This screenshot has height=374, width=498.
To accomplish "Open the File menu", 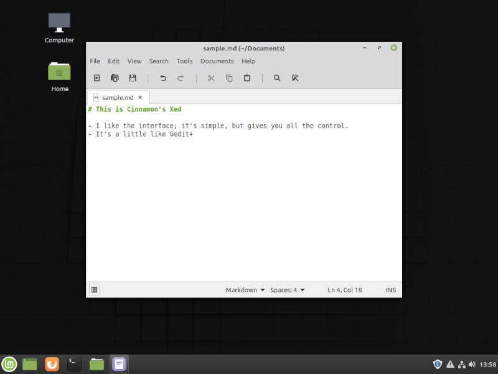I will tap(95, 61).
